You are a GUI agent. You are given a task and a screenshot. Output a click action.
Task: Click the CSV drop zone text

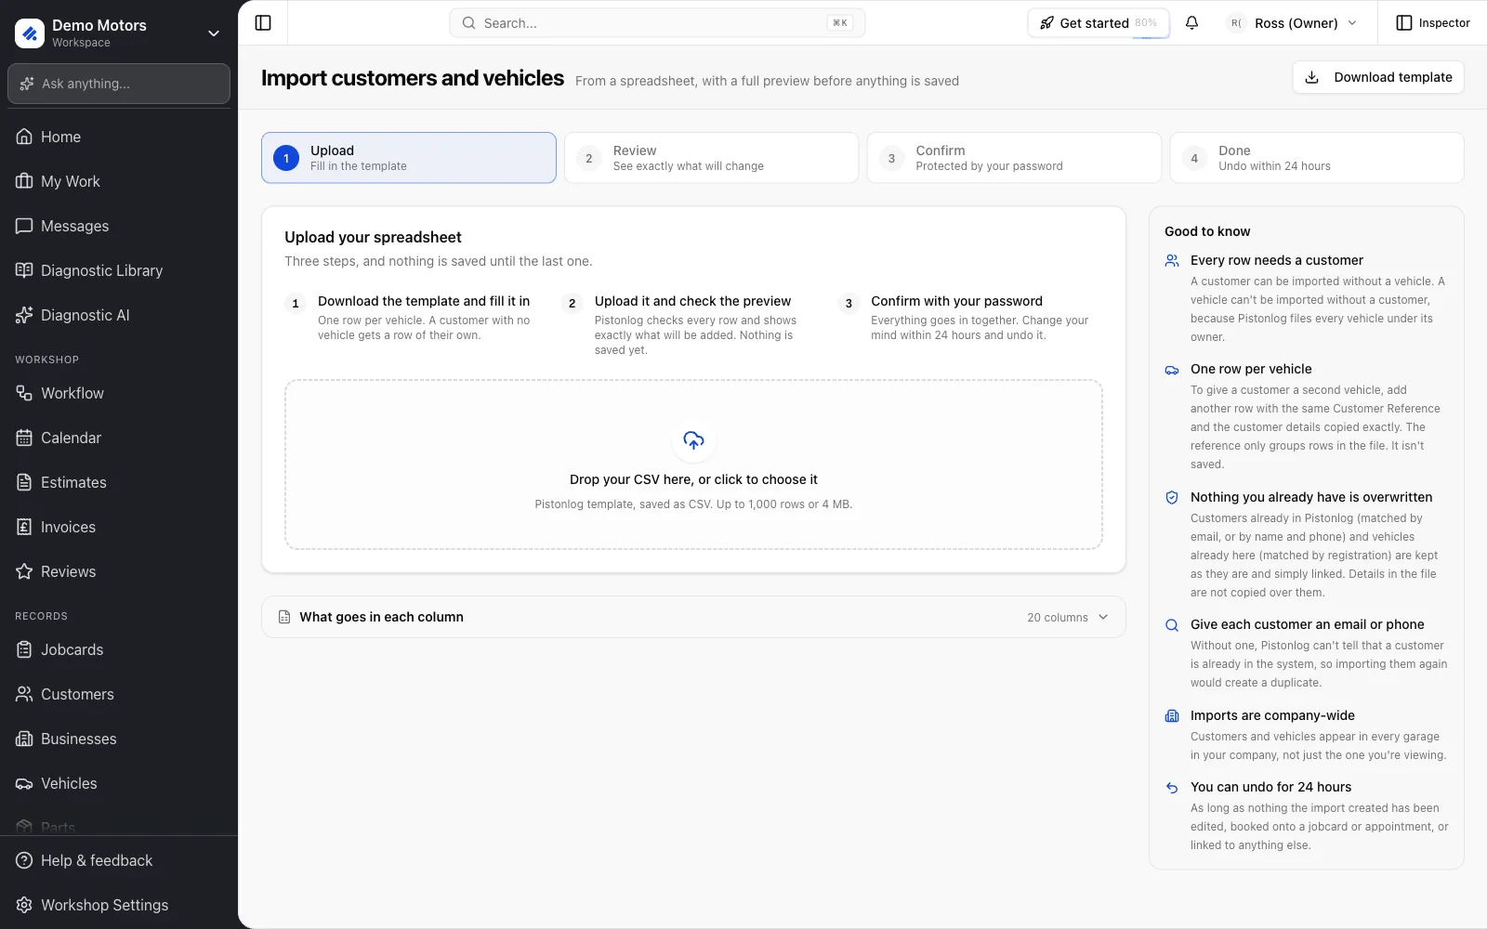point(693,479)
